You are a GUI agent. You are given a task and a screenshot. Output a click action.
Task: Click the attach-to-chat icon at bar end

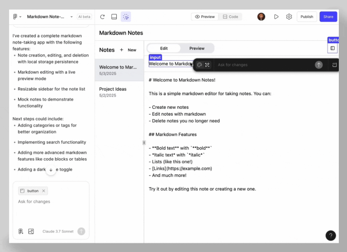[x=334, y=65]
